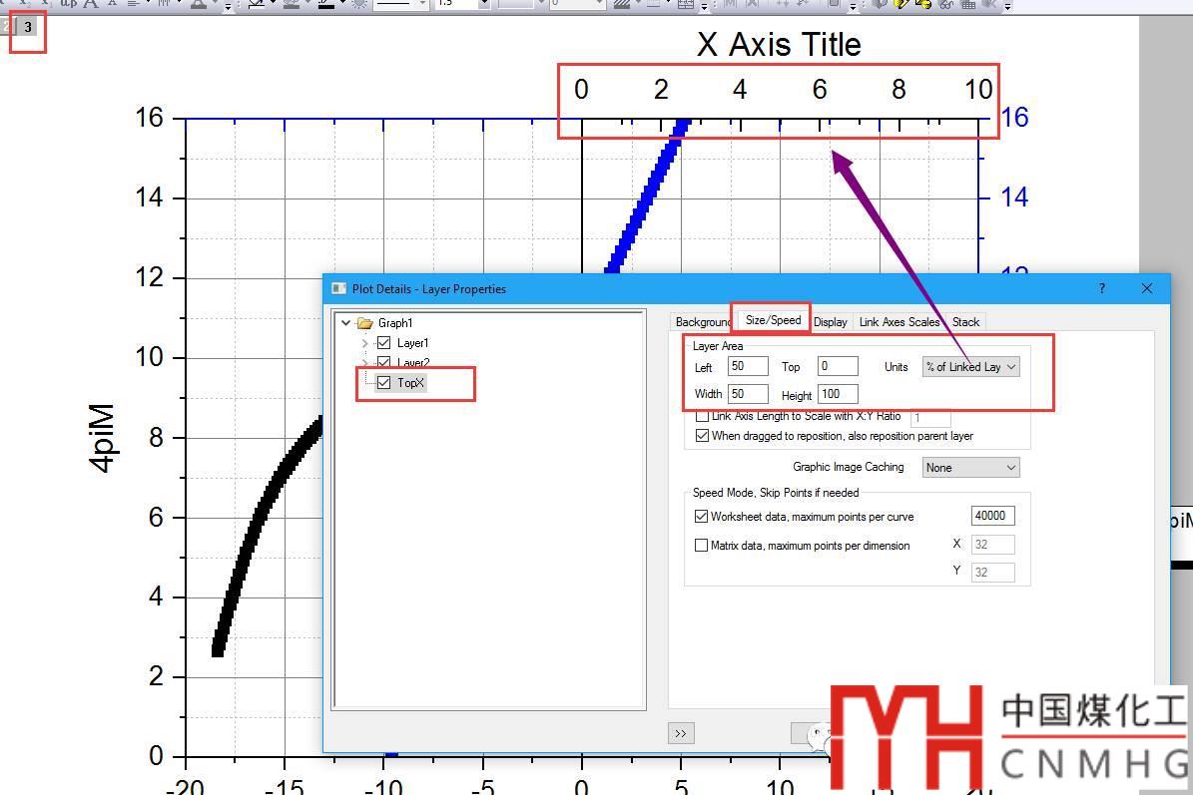Switch to the Background tab
This screenshot has height=795, width=1193.
tap(702, 322)
